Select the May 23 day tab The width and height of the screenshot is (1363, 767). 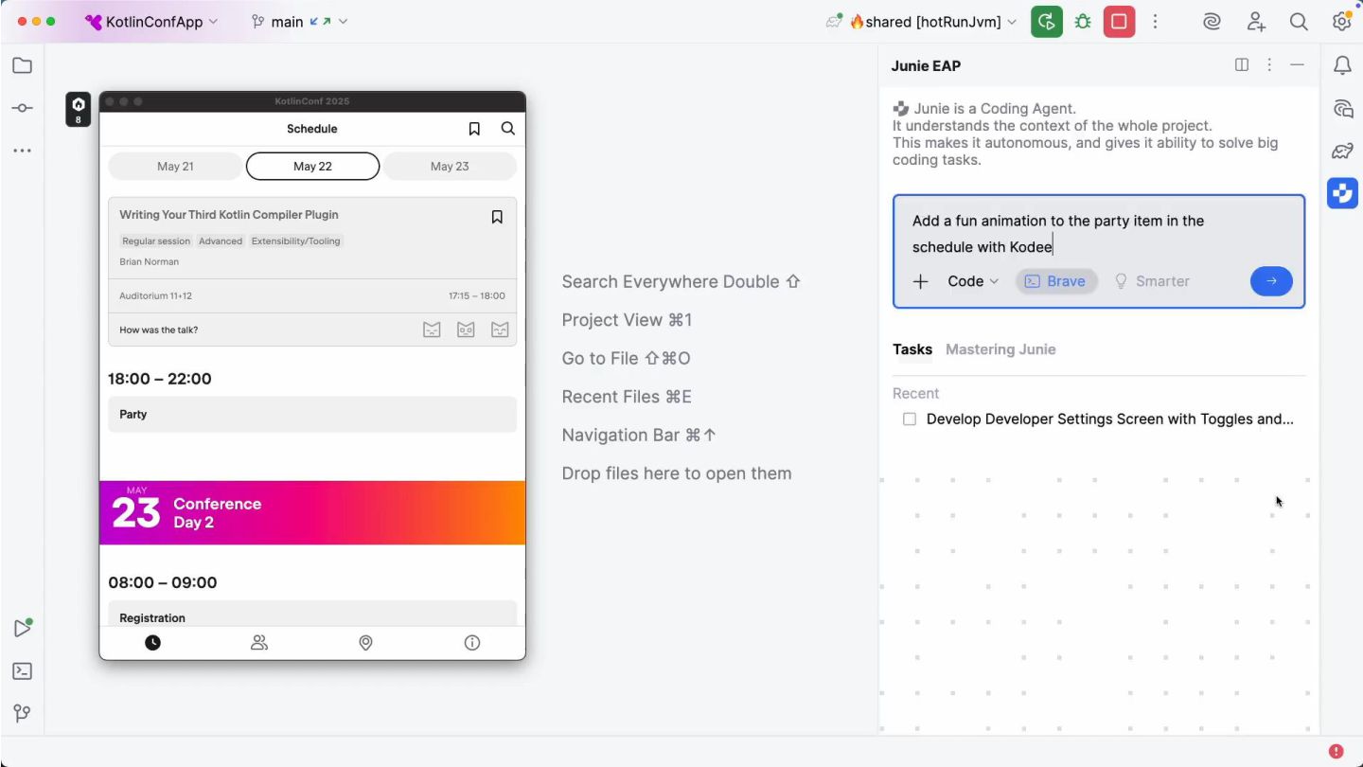450,166
